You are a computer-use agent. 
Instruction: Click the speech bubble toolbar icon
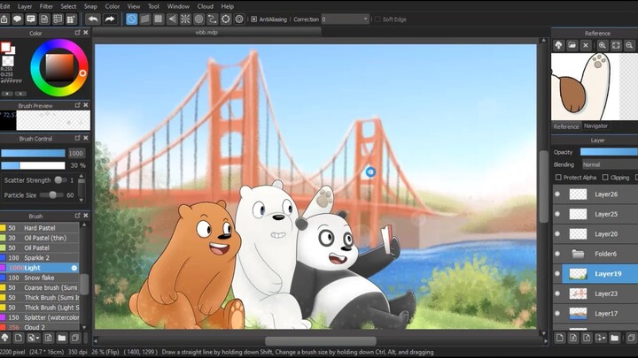(17, 19)
